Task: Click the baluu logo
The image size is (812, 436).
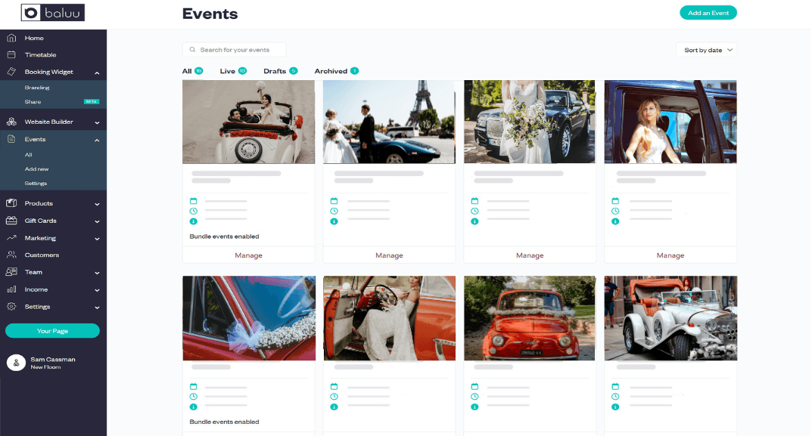Action: pos(52,12)
